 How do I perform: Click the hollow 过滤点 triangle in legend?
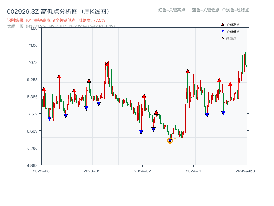(223, 38)
